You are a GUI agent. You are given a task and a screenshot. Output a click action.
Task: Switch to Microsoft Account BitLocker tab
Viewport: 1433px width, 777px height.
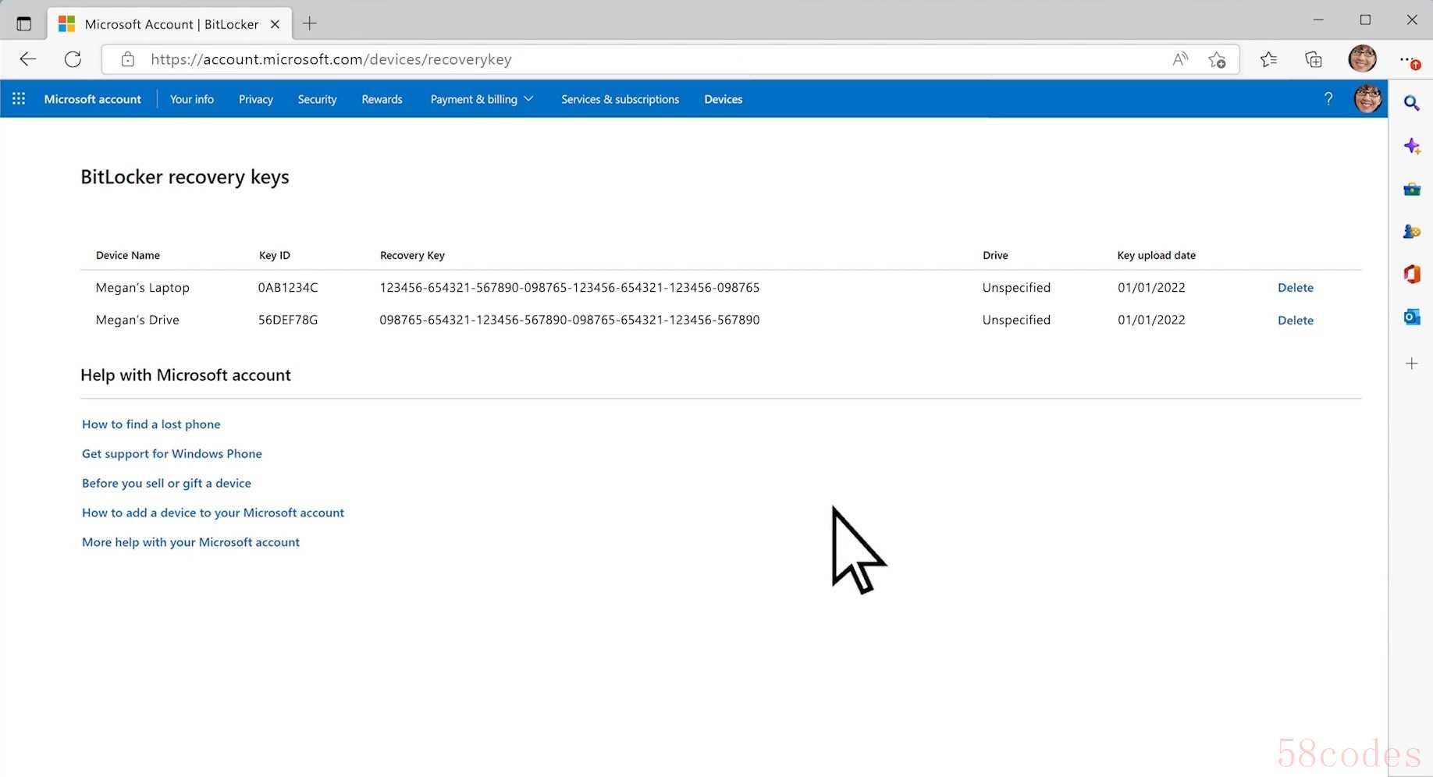point(170,24)
